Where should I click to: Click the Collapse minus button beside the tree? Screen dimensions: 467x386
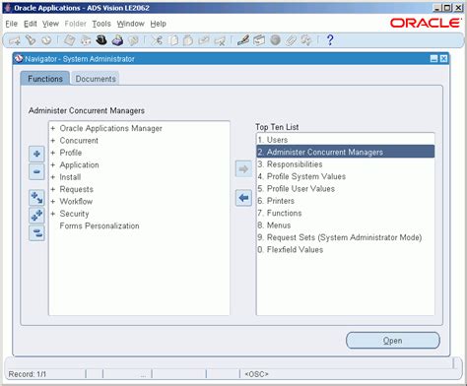coord(36,171)
